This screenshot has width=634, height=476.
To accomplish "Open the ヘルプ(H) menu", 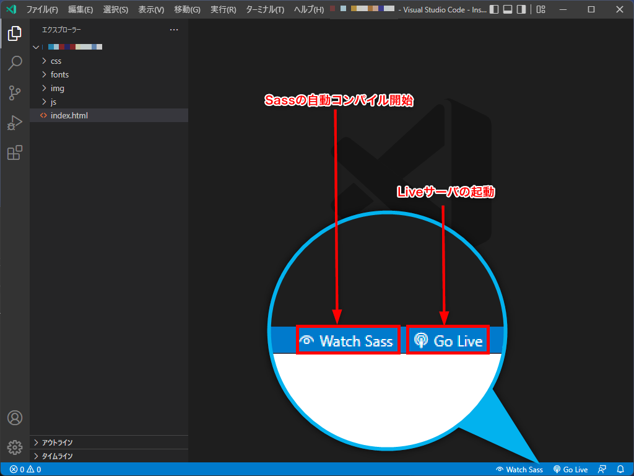I will pyautogui.click(x=309, y=9).
